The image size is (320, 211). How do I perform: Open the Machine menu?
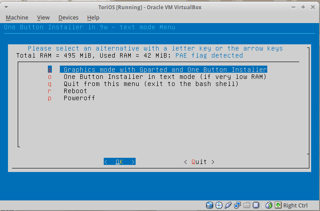(x=17, y=18)
